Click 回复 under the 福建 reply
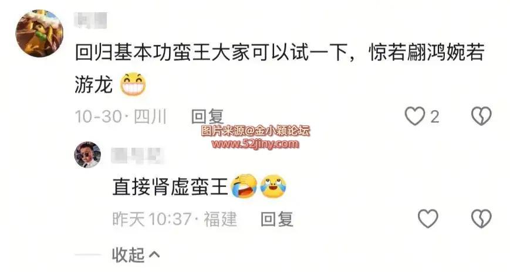 [277, 219]
